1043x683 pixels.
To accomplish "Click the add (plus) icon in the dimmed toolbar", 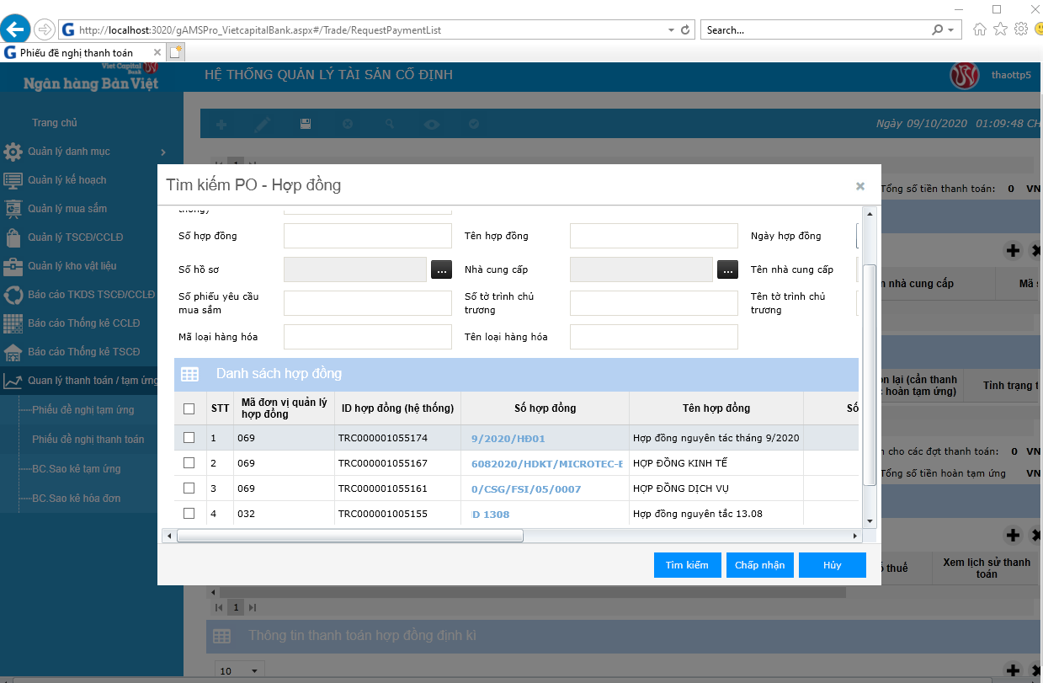I will pyautogui.click(x=222, y=125).
